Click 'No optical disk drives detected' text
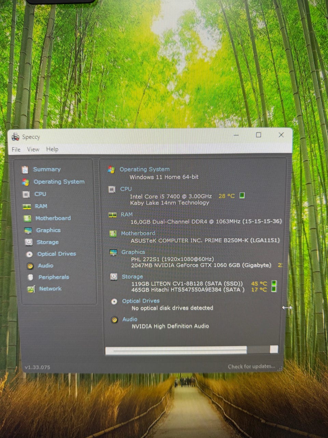The width and height of the screenshot is (328, 438). (x=173, y=308)
